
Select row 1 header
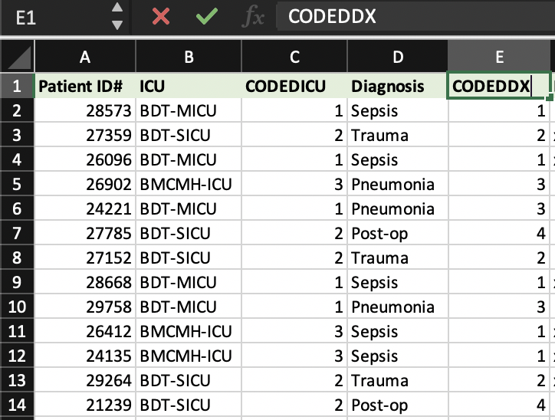[x=17, y=86]
